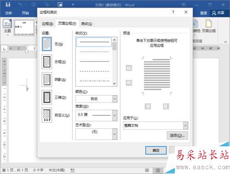Screen dimensions: 230x174
Task: Open the Color (颜色) dropdown set to Automatic
Action: [96, 99]
